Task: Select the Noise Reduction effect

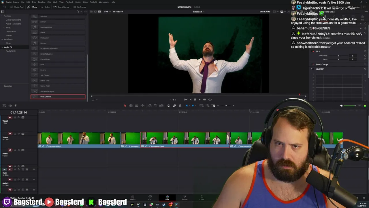Action: (58, 54)
